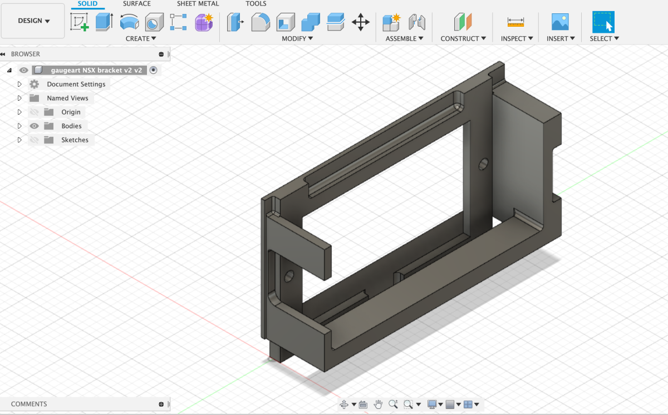This screenshot has width=668, height=415.
Task: Expand the COMMENTS panel plus button
Action: coord(161,404)
